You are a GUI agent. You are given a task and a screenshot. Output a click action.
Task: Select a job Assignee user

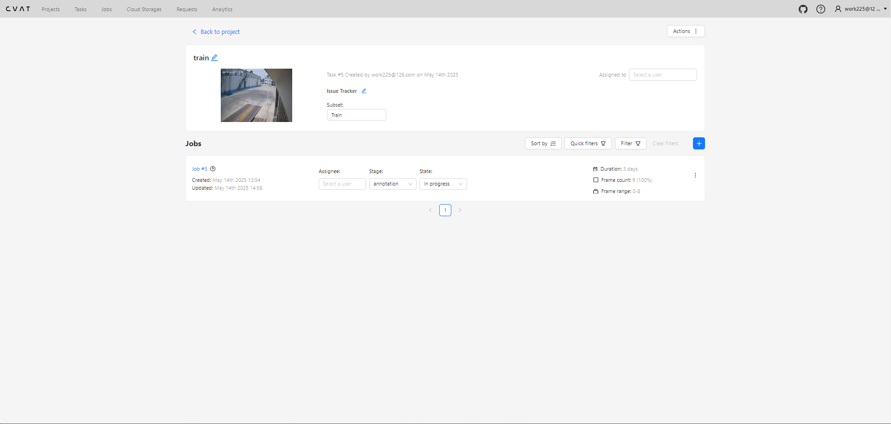click(x=342, y=184)
